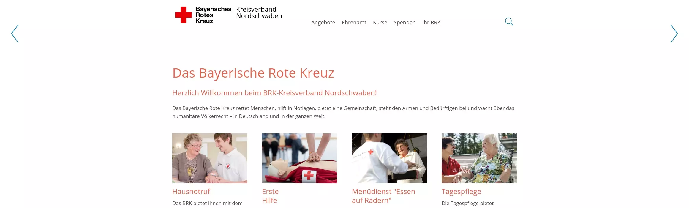Viewport: 689px width, 208px height.
Task: Open the Essen auf Rädern photo
Action: (389, 158)
